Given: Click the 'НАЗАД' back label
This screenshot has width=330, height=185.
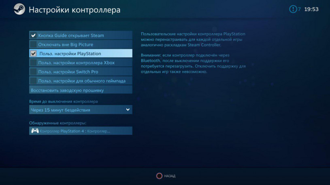Looking at the screenshot, I should [x=170, y=176].
